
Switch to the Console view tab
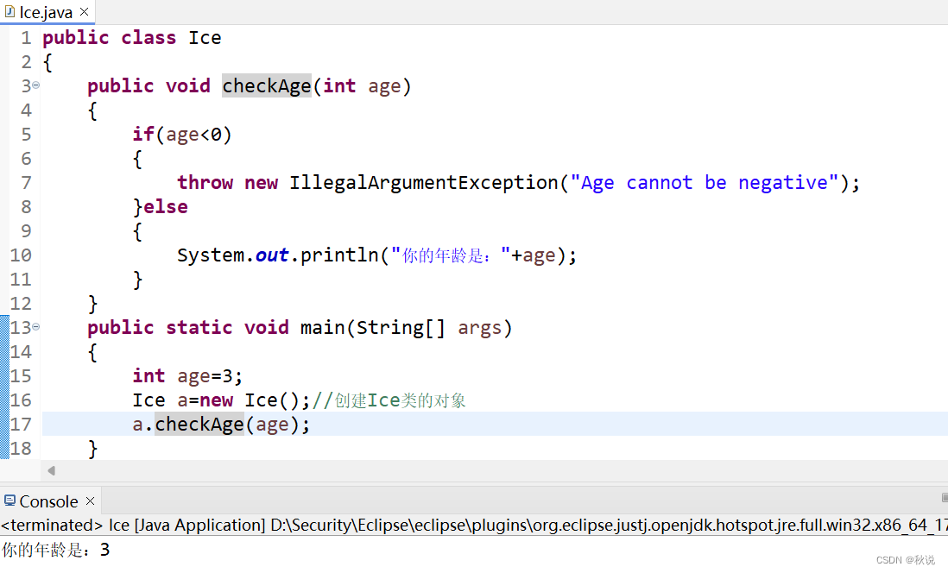[48, 501]
